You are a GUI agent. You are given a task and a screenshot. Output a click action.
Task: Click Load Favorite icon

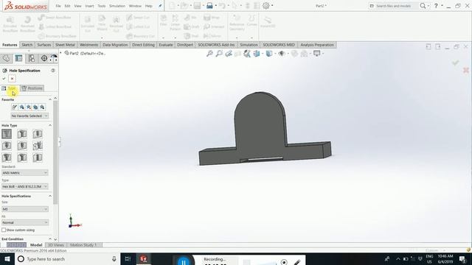click(x=42, y=107)
